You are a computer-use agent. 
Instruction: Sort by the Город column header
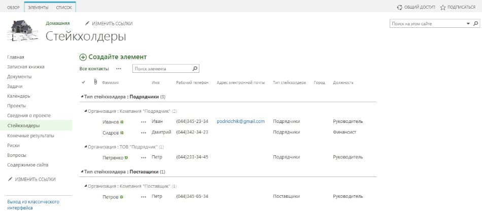coord(319,83)
